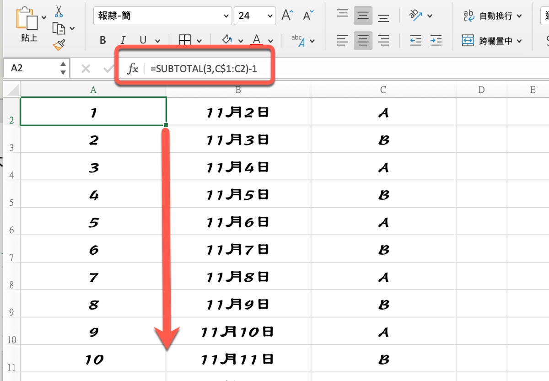This screenshot has width=549, height=381.
Task: Click the Cut scissors icon
Action: [x=59, y=11]
